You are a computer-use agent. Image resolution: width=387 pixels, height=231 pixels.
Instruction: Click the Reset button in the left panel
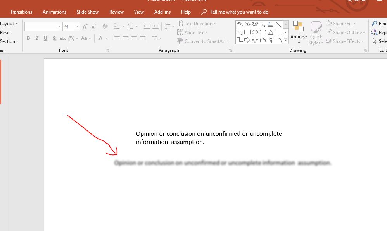tap(5, 32)
